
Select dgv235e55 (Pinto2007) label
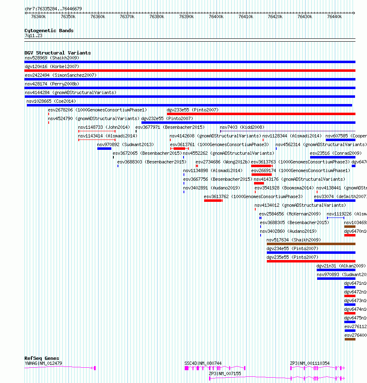coord(292,257)
